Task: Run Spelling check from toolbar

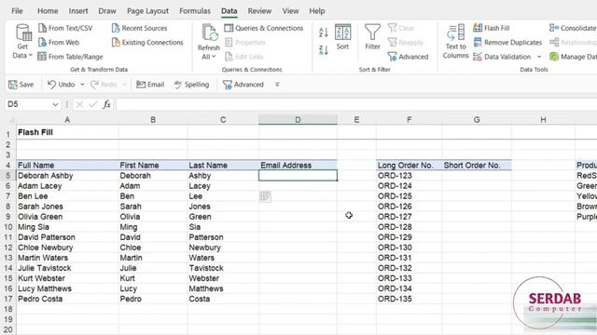Action: point(191,85)
